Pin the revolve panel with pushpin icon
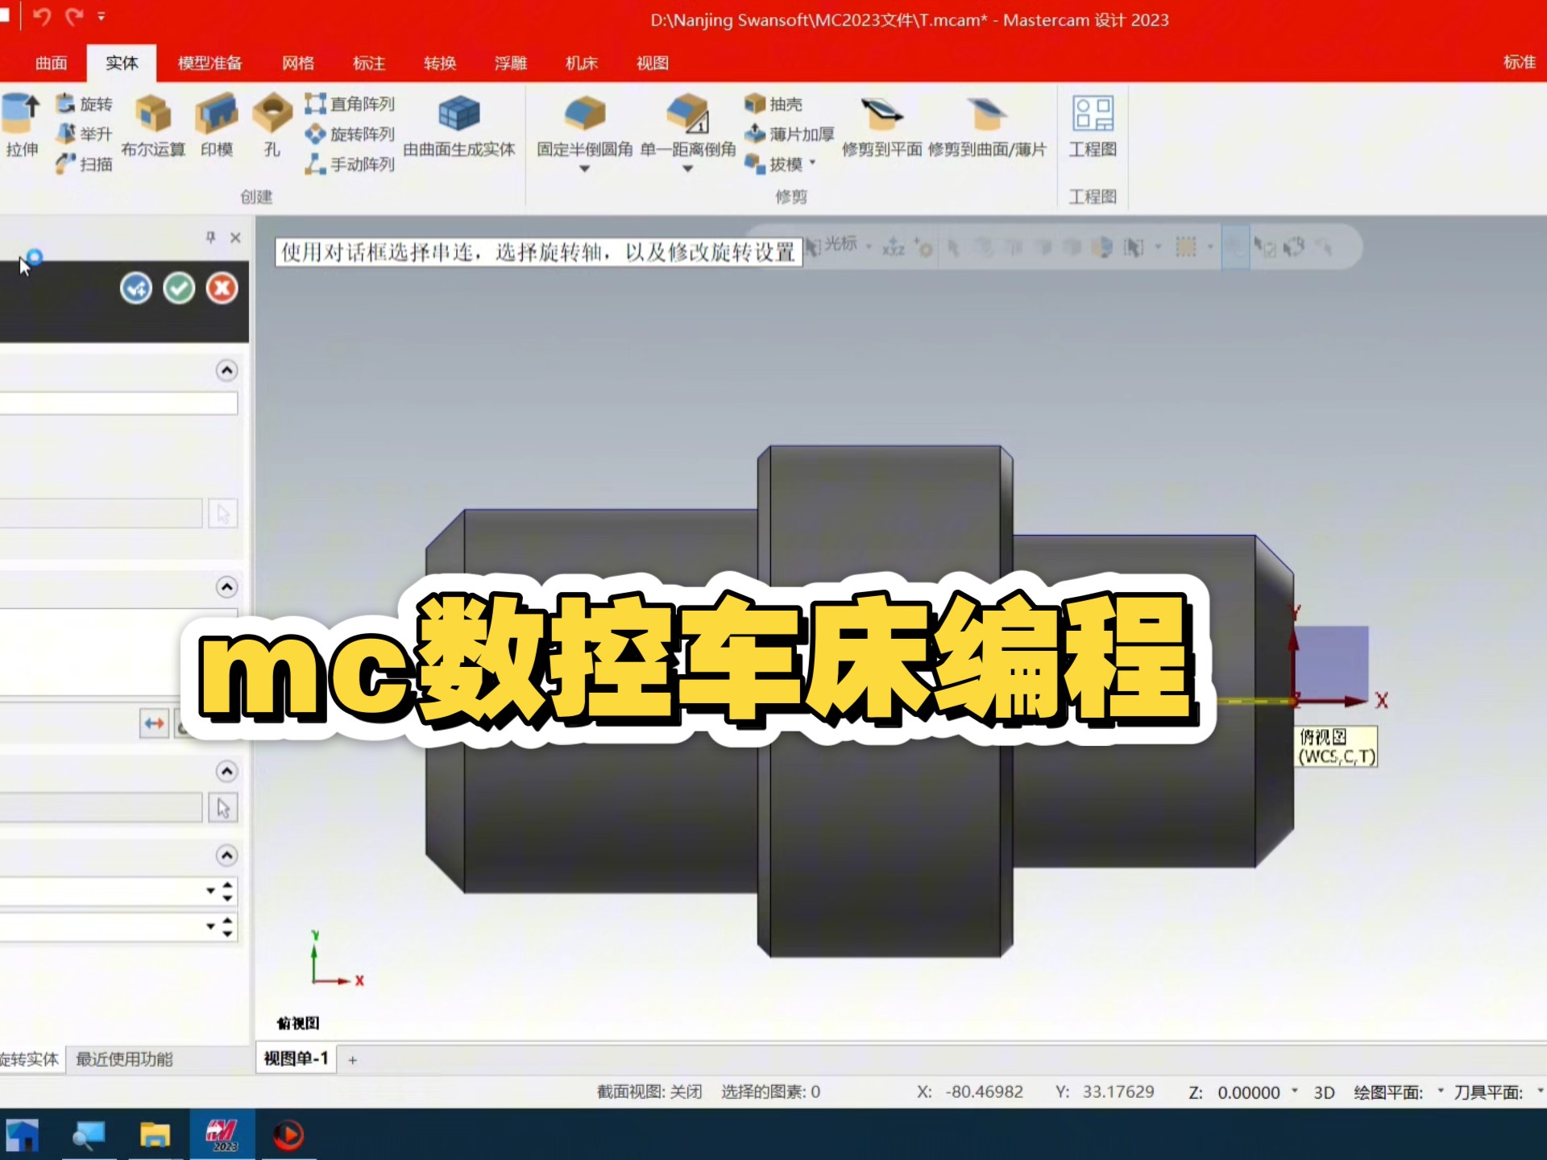Viewport: 1547px width, 1160px height. [210, 237]
